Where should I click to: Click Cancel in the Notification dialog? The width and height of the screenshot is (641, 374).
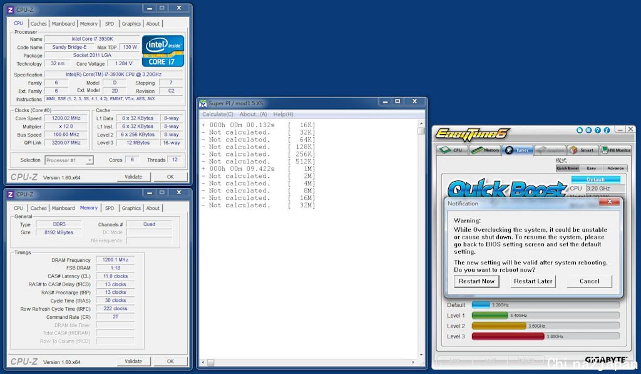pyautogui.click(x=590, y=281)
